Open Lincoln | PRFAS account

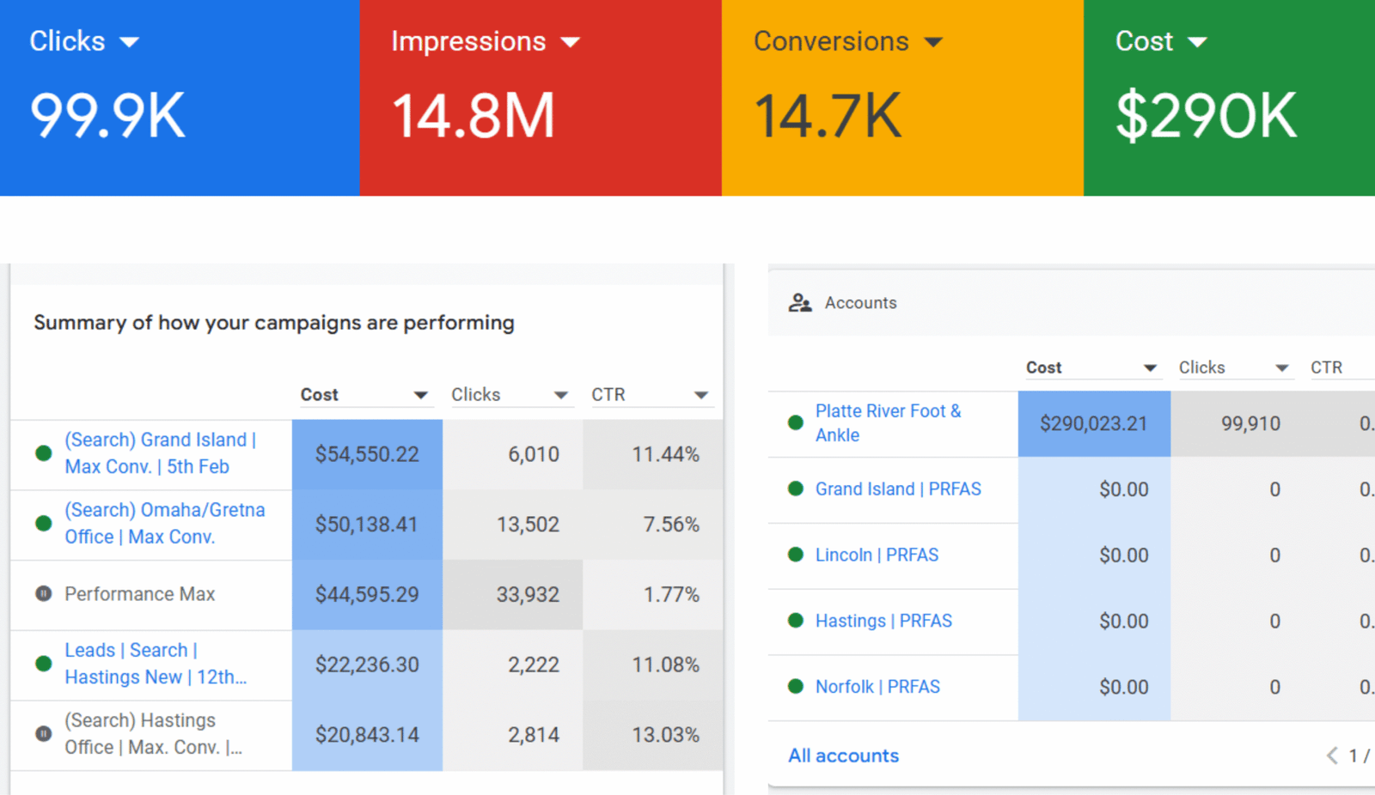(x=877, y=555)
